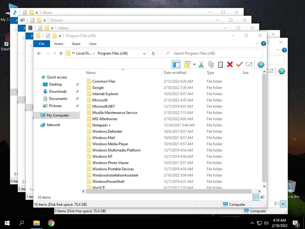Click Properties icon in Music window title bar
Viewport: 305px width, 229px height.
(24, 13)
